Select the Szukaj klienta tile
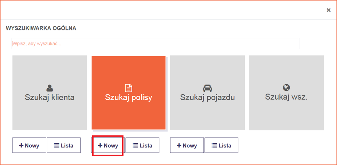Viewport: 337px width, 165px height. [50, 92]
